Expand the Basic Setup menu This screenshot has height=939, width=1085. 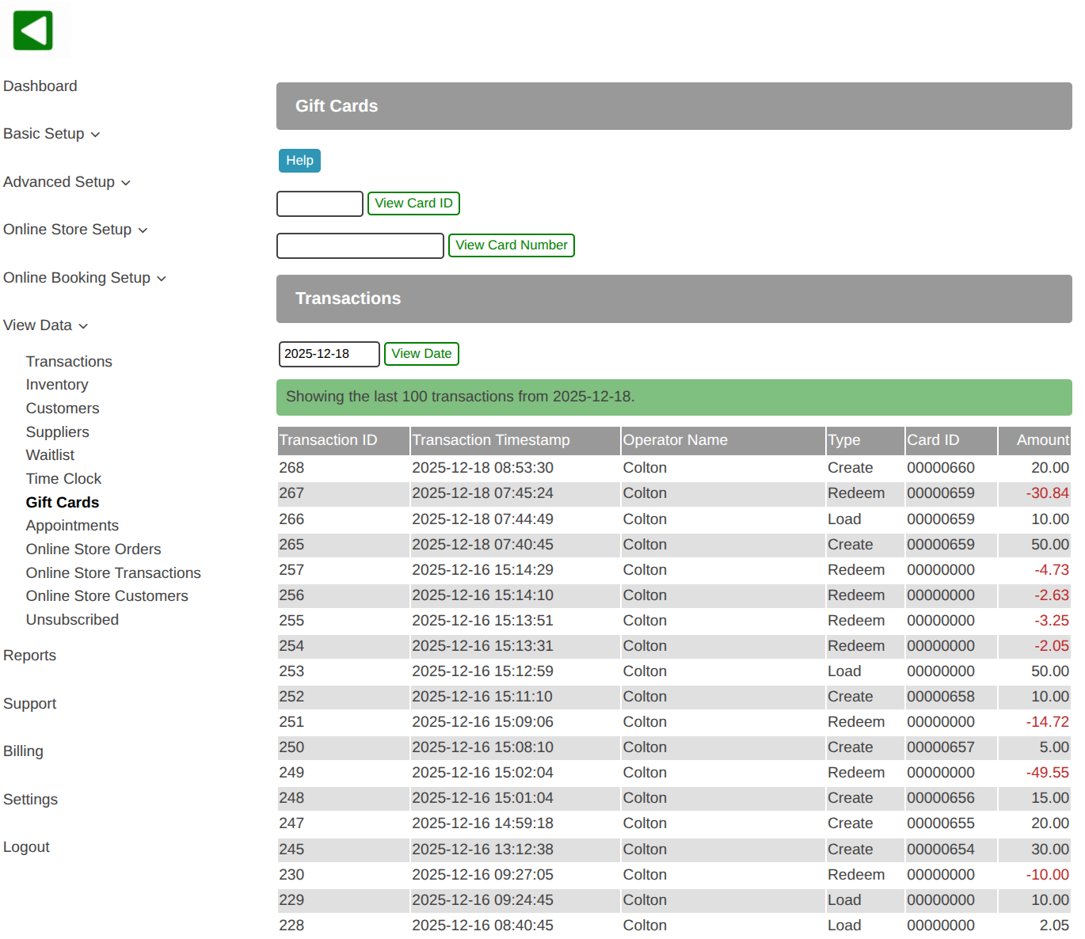click(x=51, y=134)
